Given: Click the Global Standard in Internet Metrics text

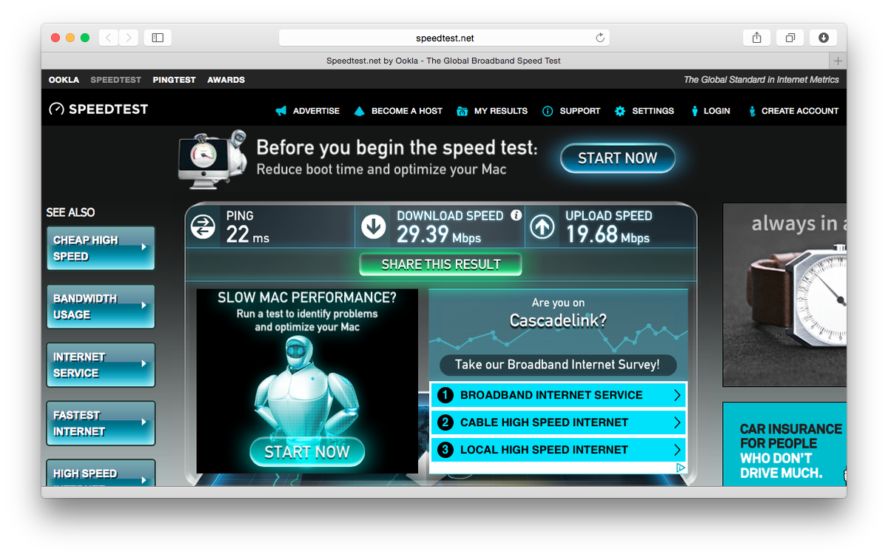Looking at the screenshot, I should [761, 80].
